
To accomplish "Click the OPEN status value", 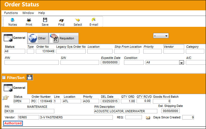I will (22, 101).
